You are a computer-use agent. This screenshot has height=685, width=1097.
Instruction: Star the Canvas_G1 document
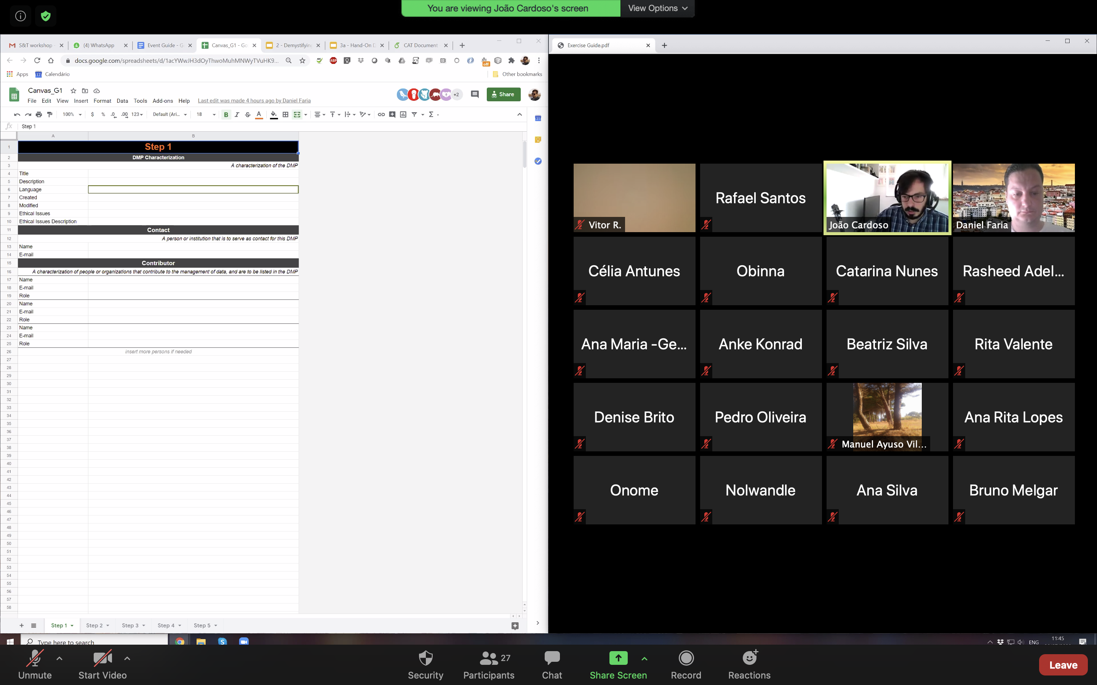74,91
